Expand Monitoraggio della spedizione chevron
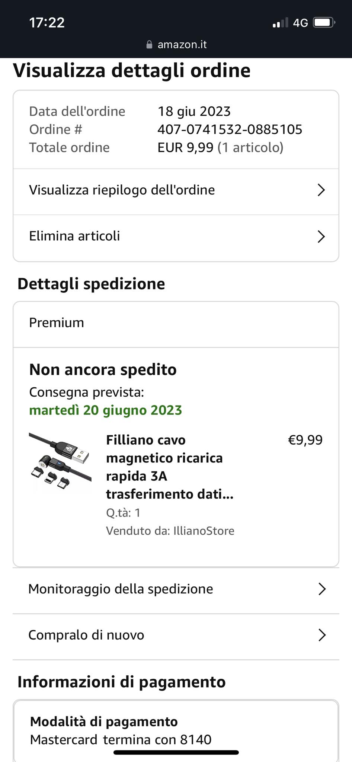The image size is (352, 762). [x=322, y=589]
